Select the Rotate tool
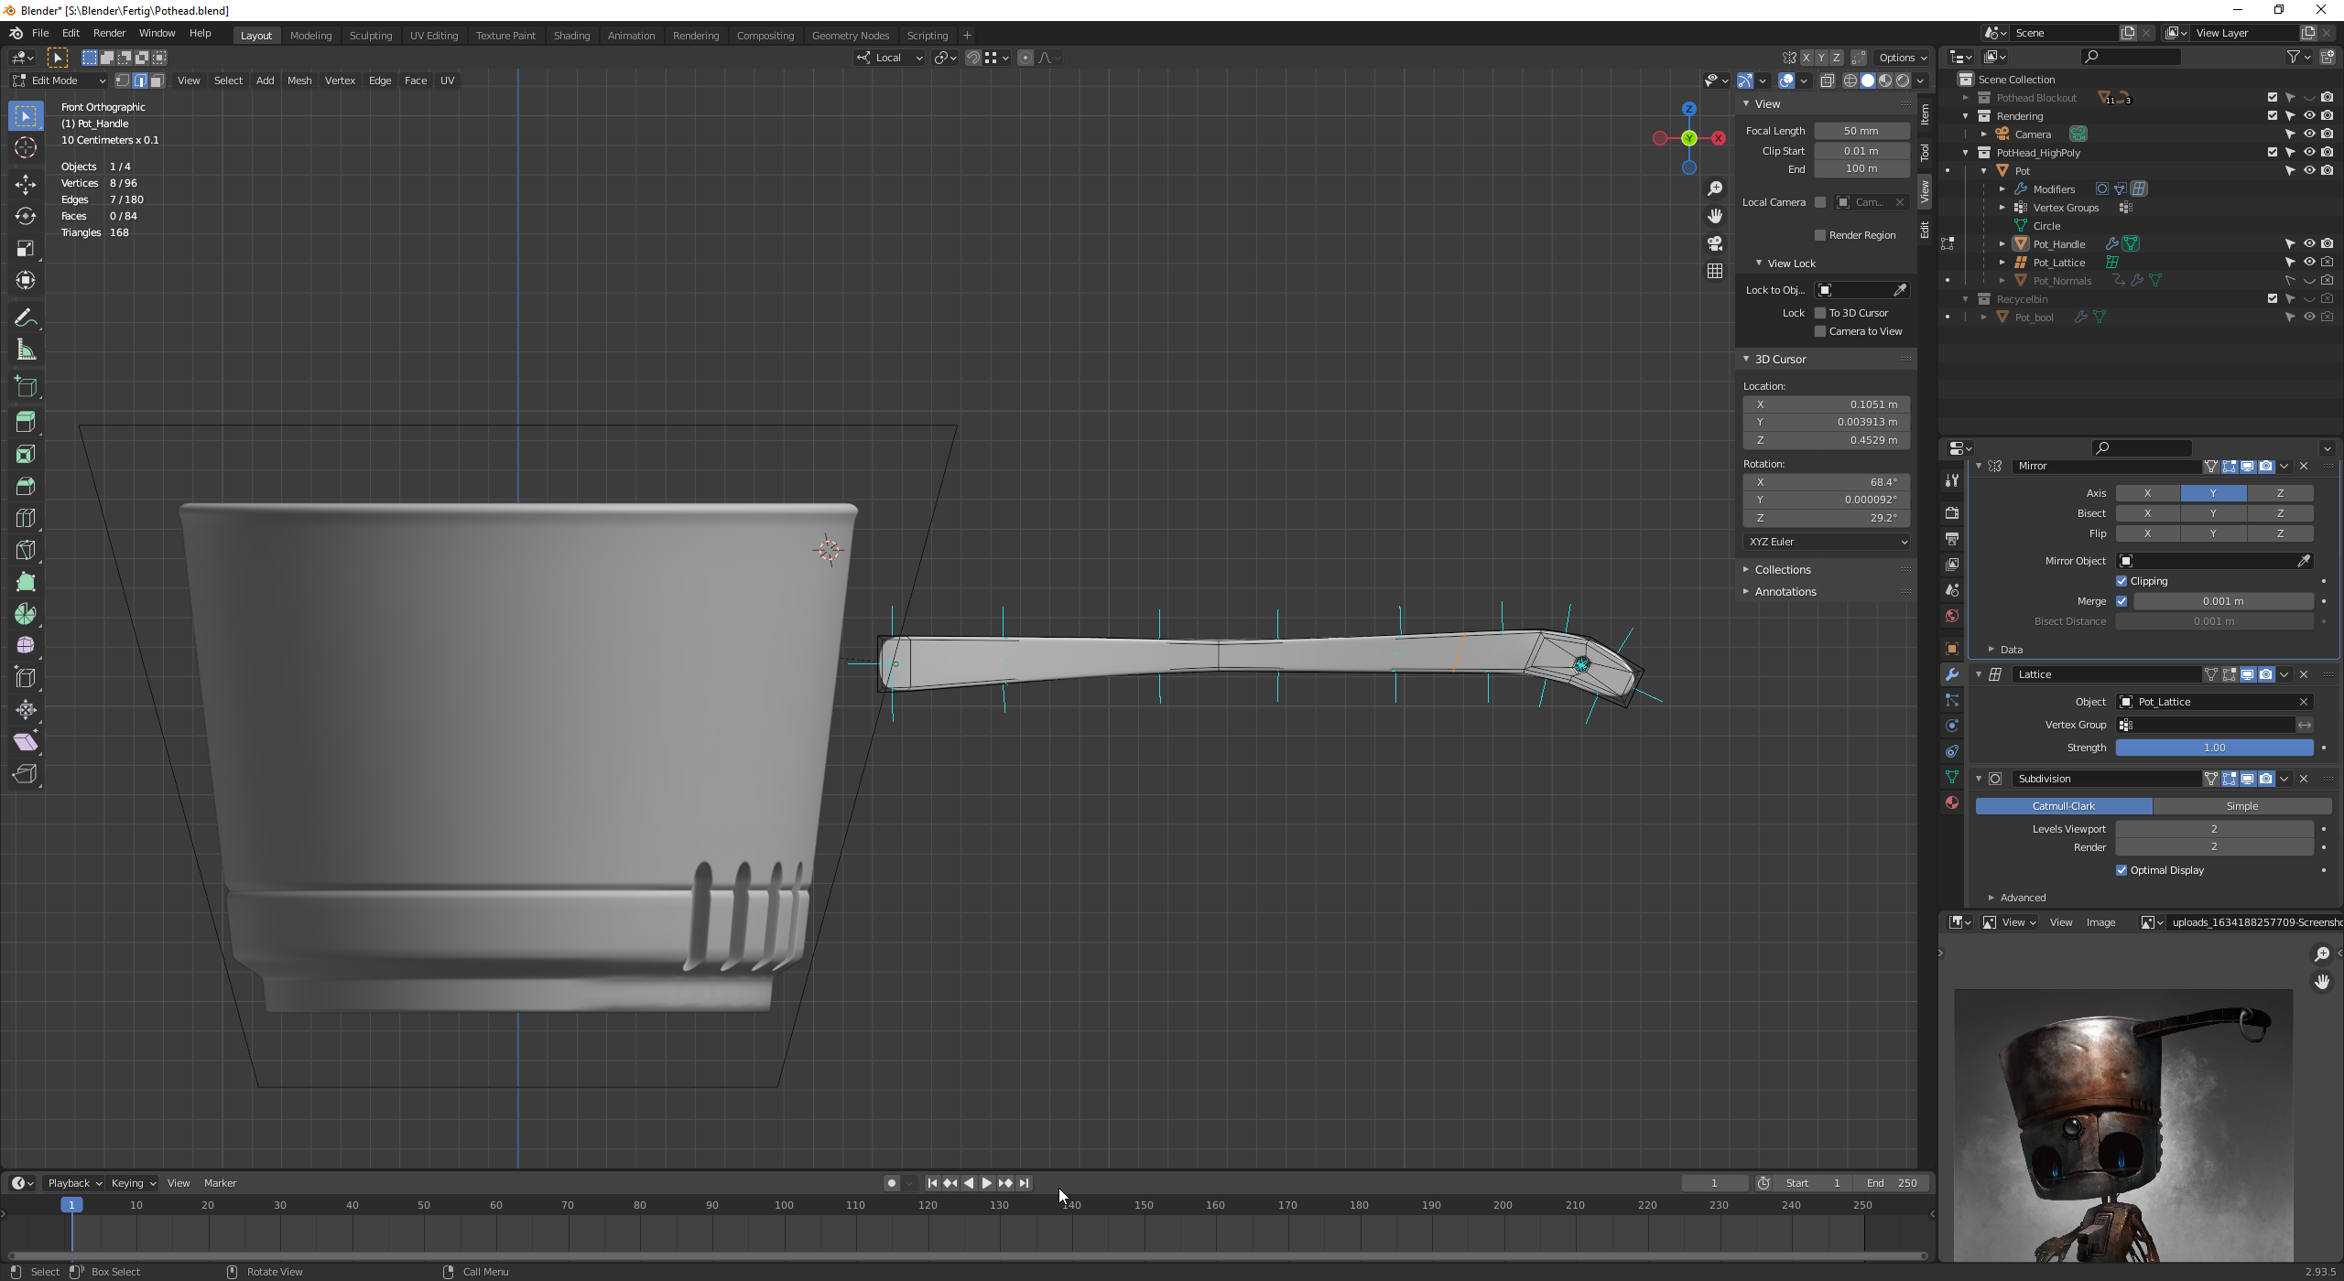Screen dimensions: 2344x1281 click(26, 216)
